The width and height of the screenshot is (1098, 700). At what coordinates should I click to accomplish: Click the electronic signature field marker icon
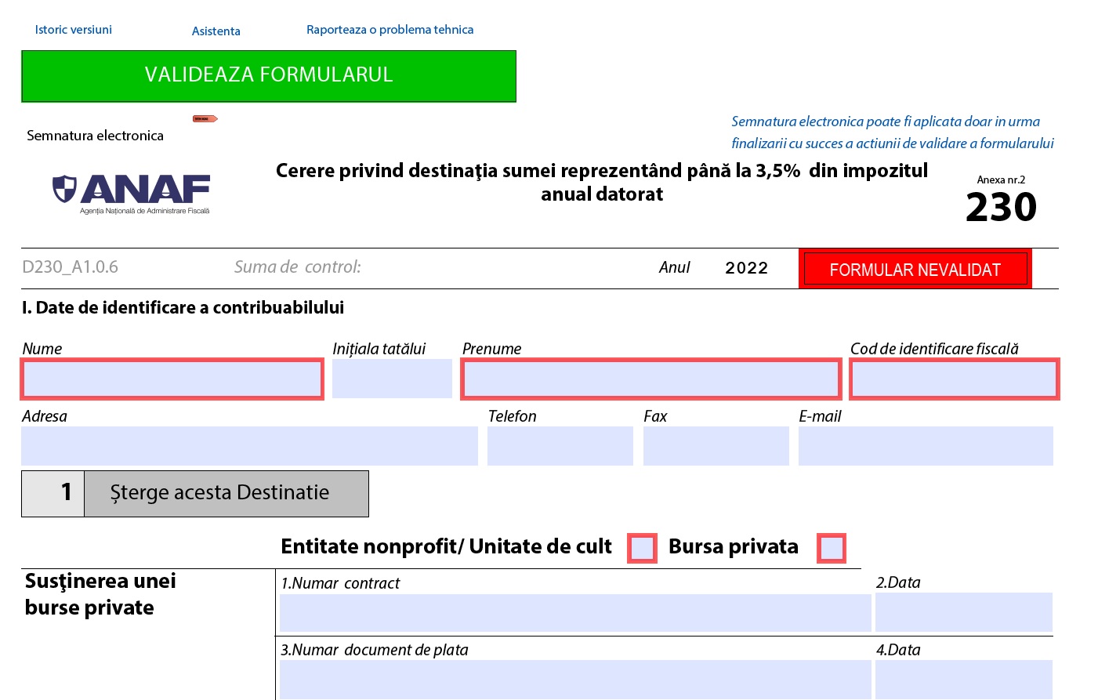205,119
